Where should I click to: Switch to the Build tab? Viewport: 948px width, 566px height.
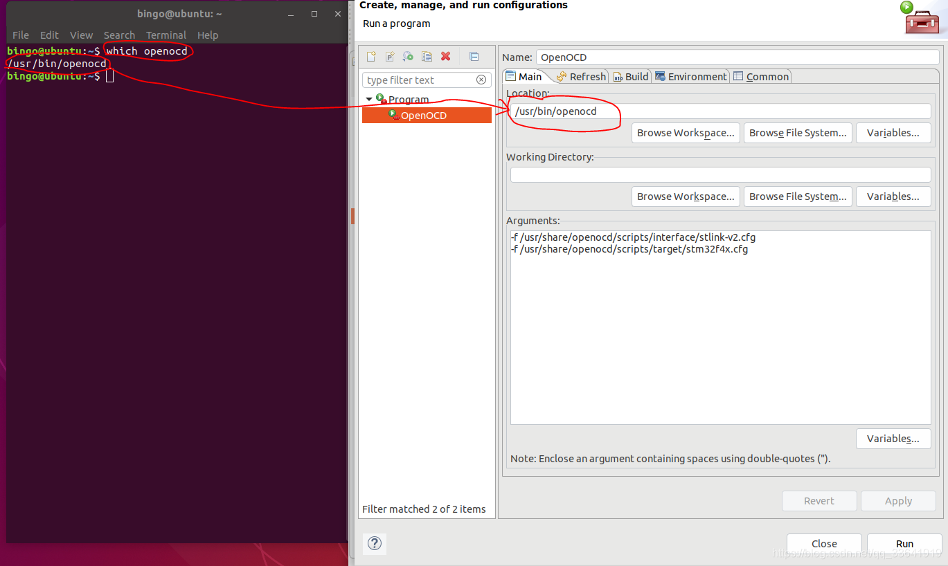tap(630, 77)
